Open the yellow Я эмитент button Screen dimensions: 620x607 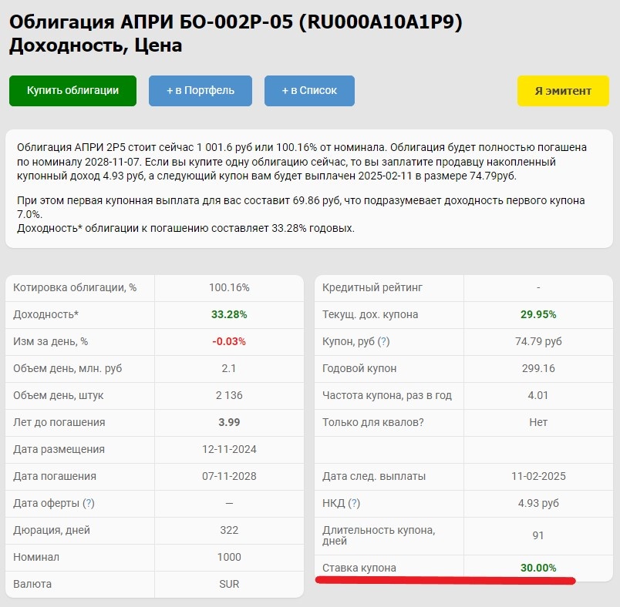(563, 91)
